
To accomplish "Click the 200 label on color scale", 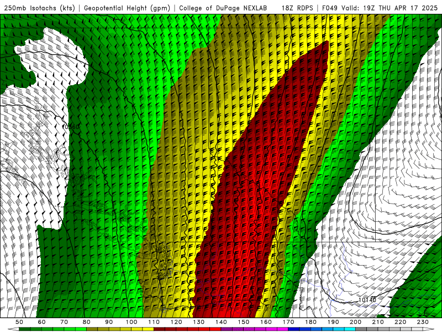I will coord(356,322).
